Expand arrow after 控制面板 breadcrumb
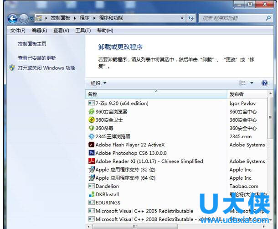The width and height of the screenshot is (278, 229). click(x=75, y=18)
